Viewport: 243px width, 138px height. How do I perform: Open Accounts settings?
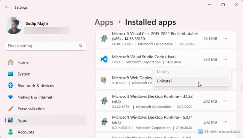[x=45, y=132]
